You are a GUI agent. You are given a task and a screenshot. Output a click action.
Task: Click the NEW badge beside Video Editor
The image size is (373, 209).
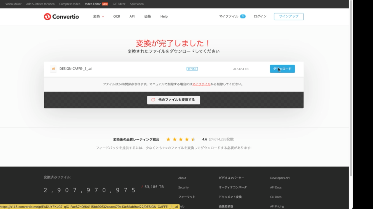click(105, 4)
